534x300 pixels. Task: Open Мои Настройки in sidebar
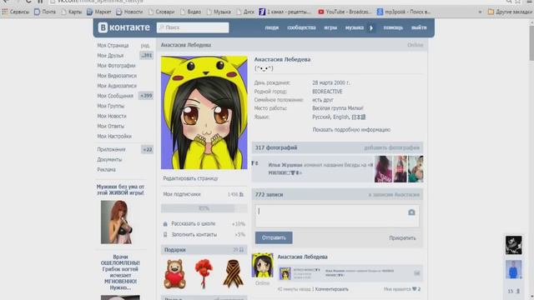pos(114,137)
